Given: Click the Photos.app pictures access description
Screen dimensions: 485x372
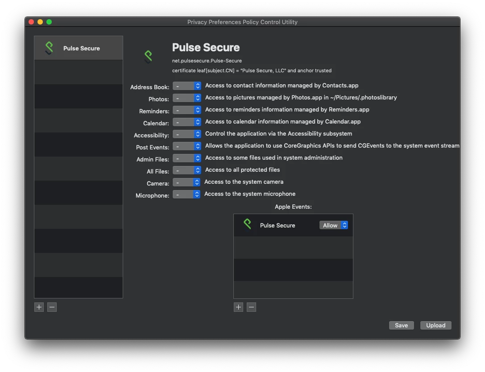Looking at the screenshot, I should tap(301, 97).
